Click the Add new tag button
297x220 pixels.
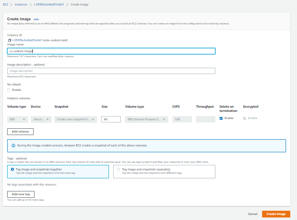click(x=21, y=194)
